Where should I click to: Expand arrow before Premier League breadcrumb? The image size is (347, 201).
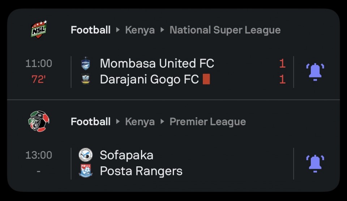[x=162, y=122]
